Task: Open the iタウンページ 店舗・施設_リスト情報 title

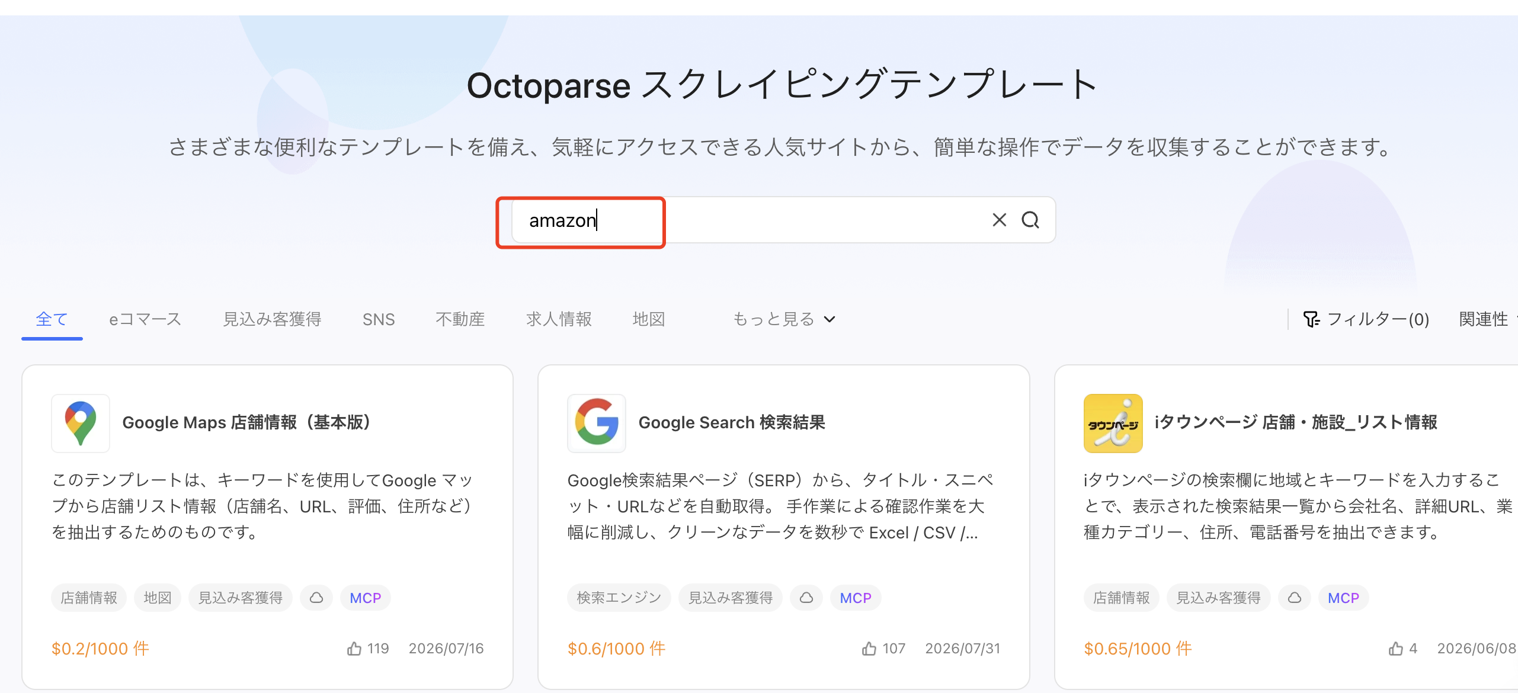Action: (x=1296, y=422)
